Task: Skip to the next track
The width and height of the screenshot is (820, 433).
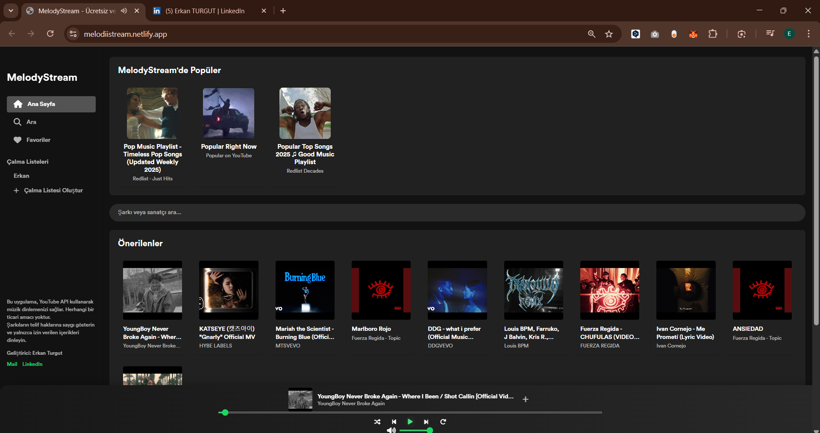Action: (426, 422)
